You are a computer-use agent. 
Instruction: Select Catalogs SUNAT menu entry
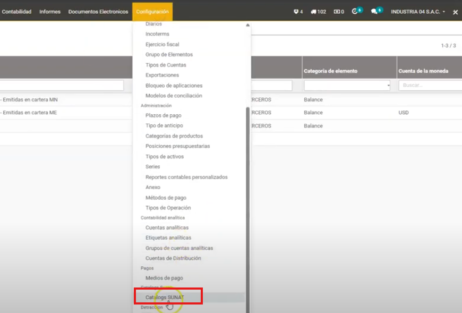pyautogui.click(x=165, y=297)
